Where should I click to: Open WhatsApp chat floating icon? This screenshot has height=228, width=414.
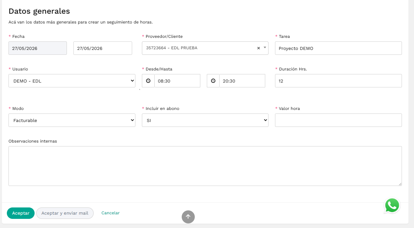click(x=392, y=205)
